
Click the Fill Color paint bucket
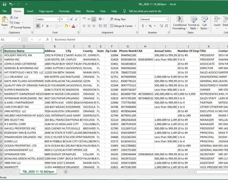(x=66, y=26)
